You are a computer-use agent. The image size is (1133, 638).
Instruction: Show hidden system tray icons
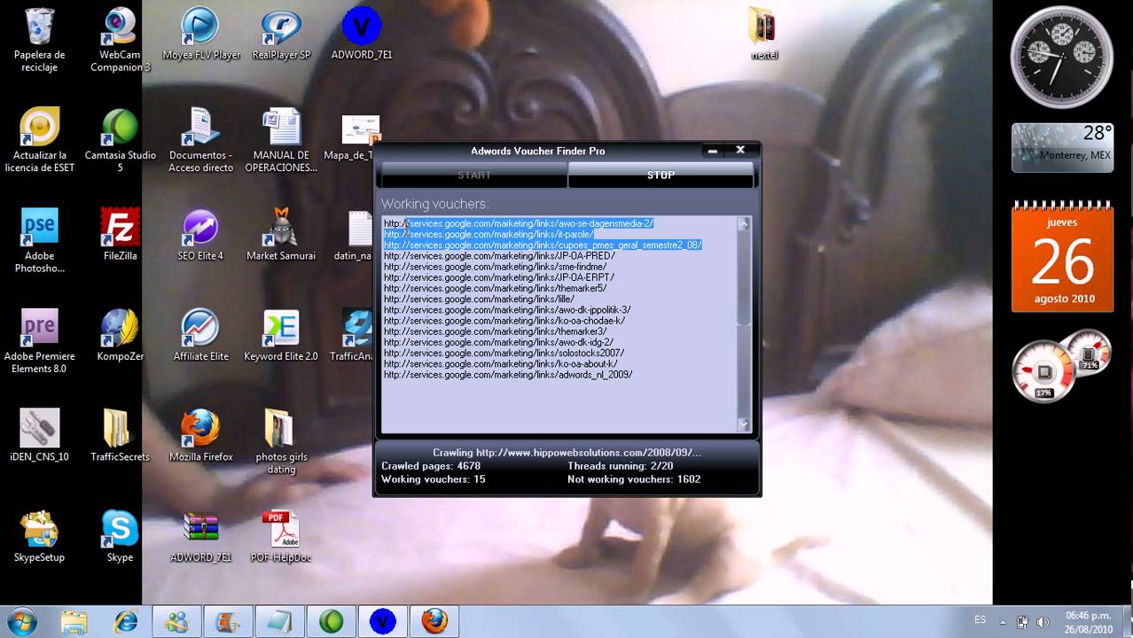pyautogui.click(x=1003, y=622)
